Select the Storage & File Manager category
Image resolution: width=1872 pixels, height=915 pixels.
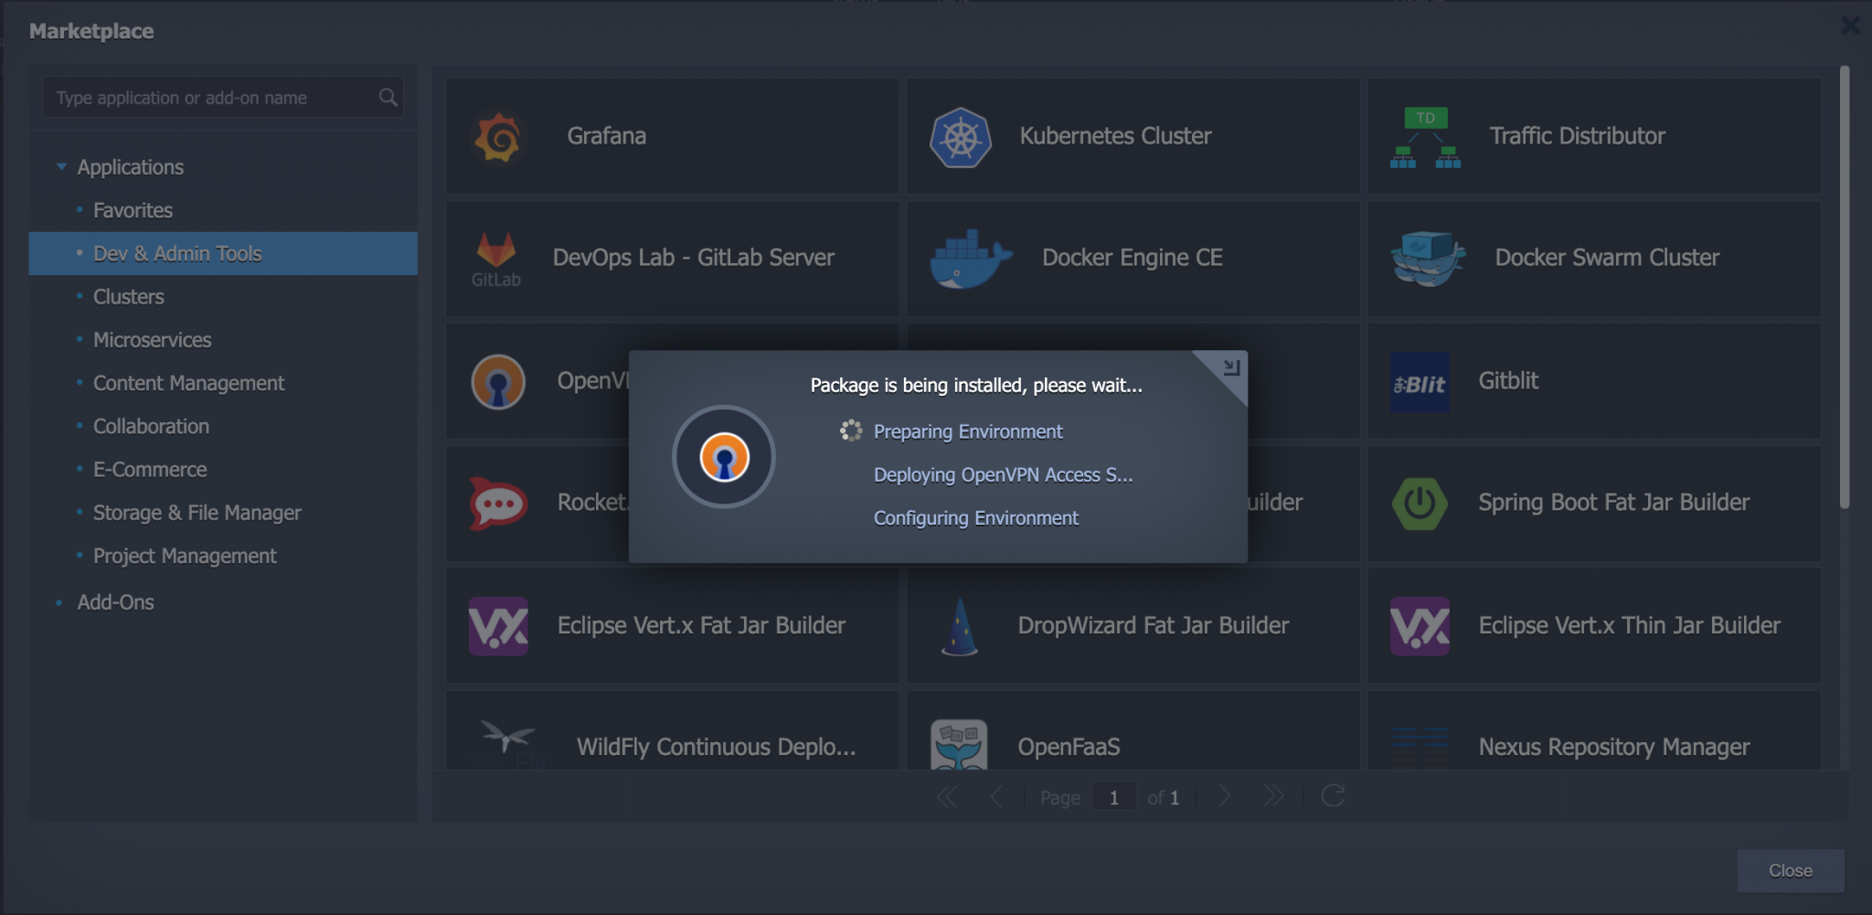(197, 512)
